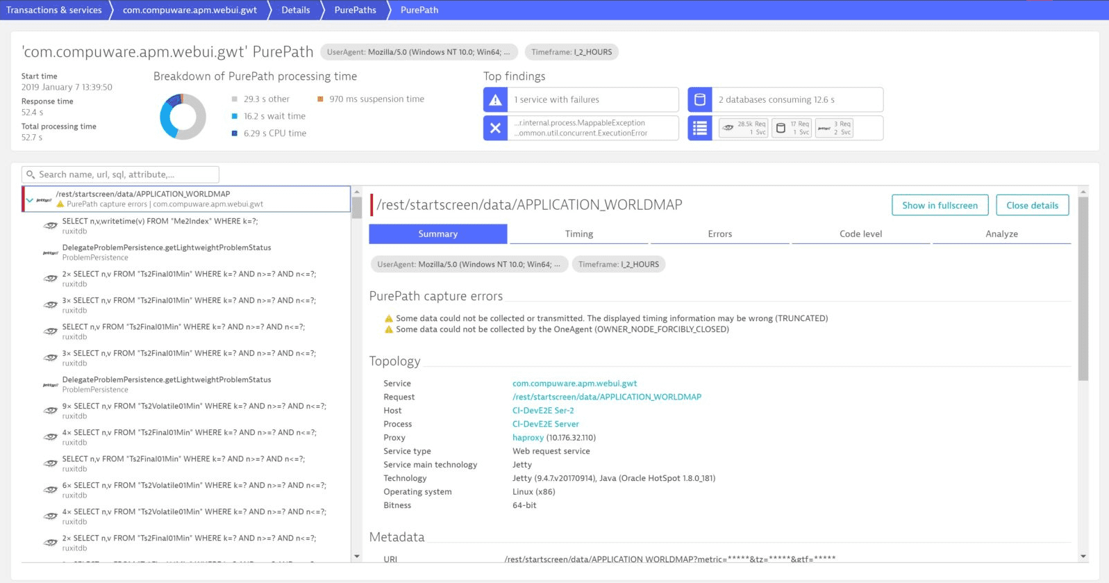Switch to the Errors tab
The height and width of the screenshot is (583, 1109).
tap(720, 234)
